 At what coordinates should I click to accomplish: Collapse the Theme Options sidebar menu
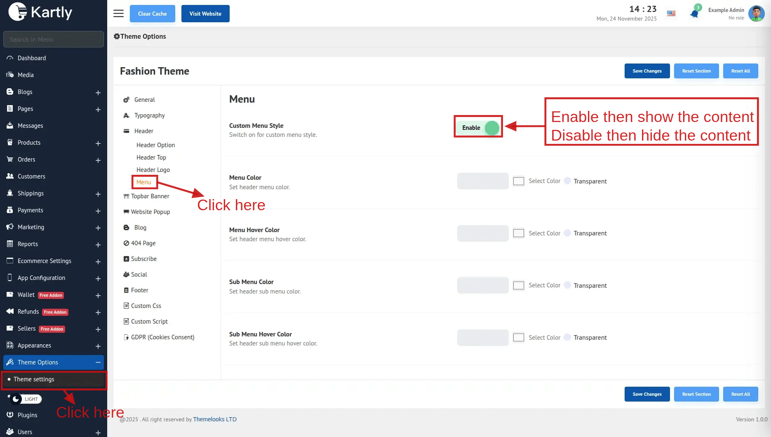98,362
